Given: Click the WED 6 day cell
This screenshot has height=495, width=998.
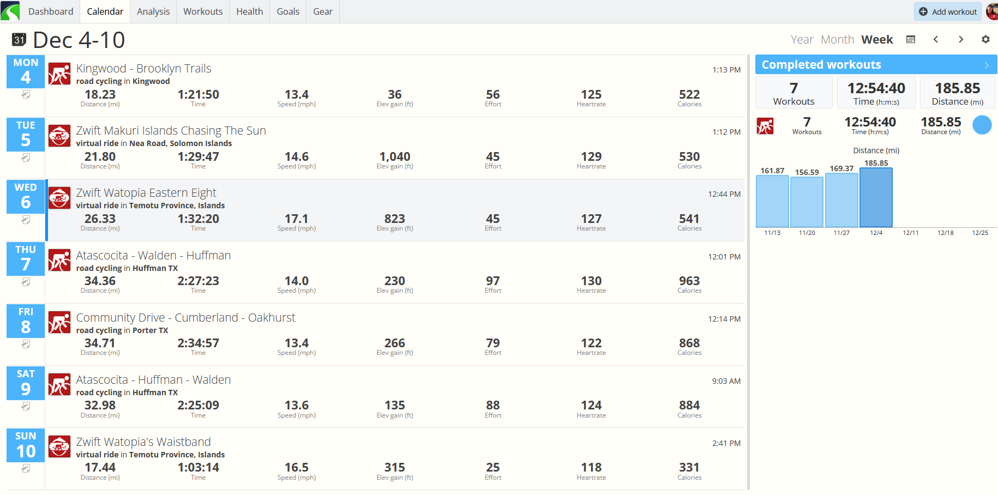Looking at the screenshot, I should pyautogui.click(x=26, y=196).
